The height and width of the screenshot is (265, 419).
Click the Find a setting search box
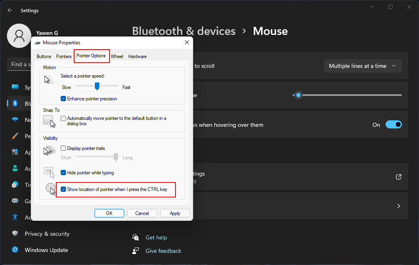click(19, 64)
